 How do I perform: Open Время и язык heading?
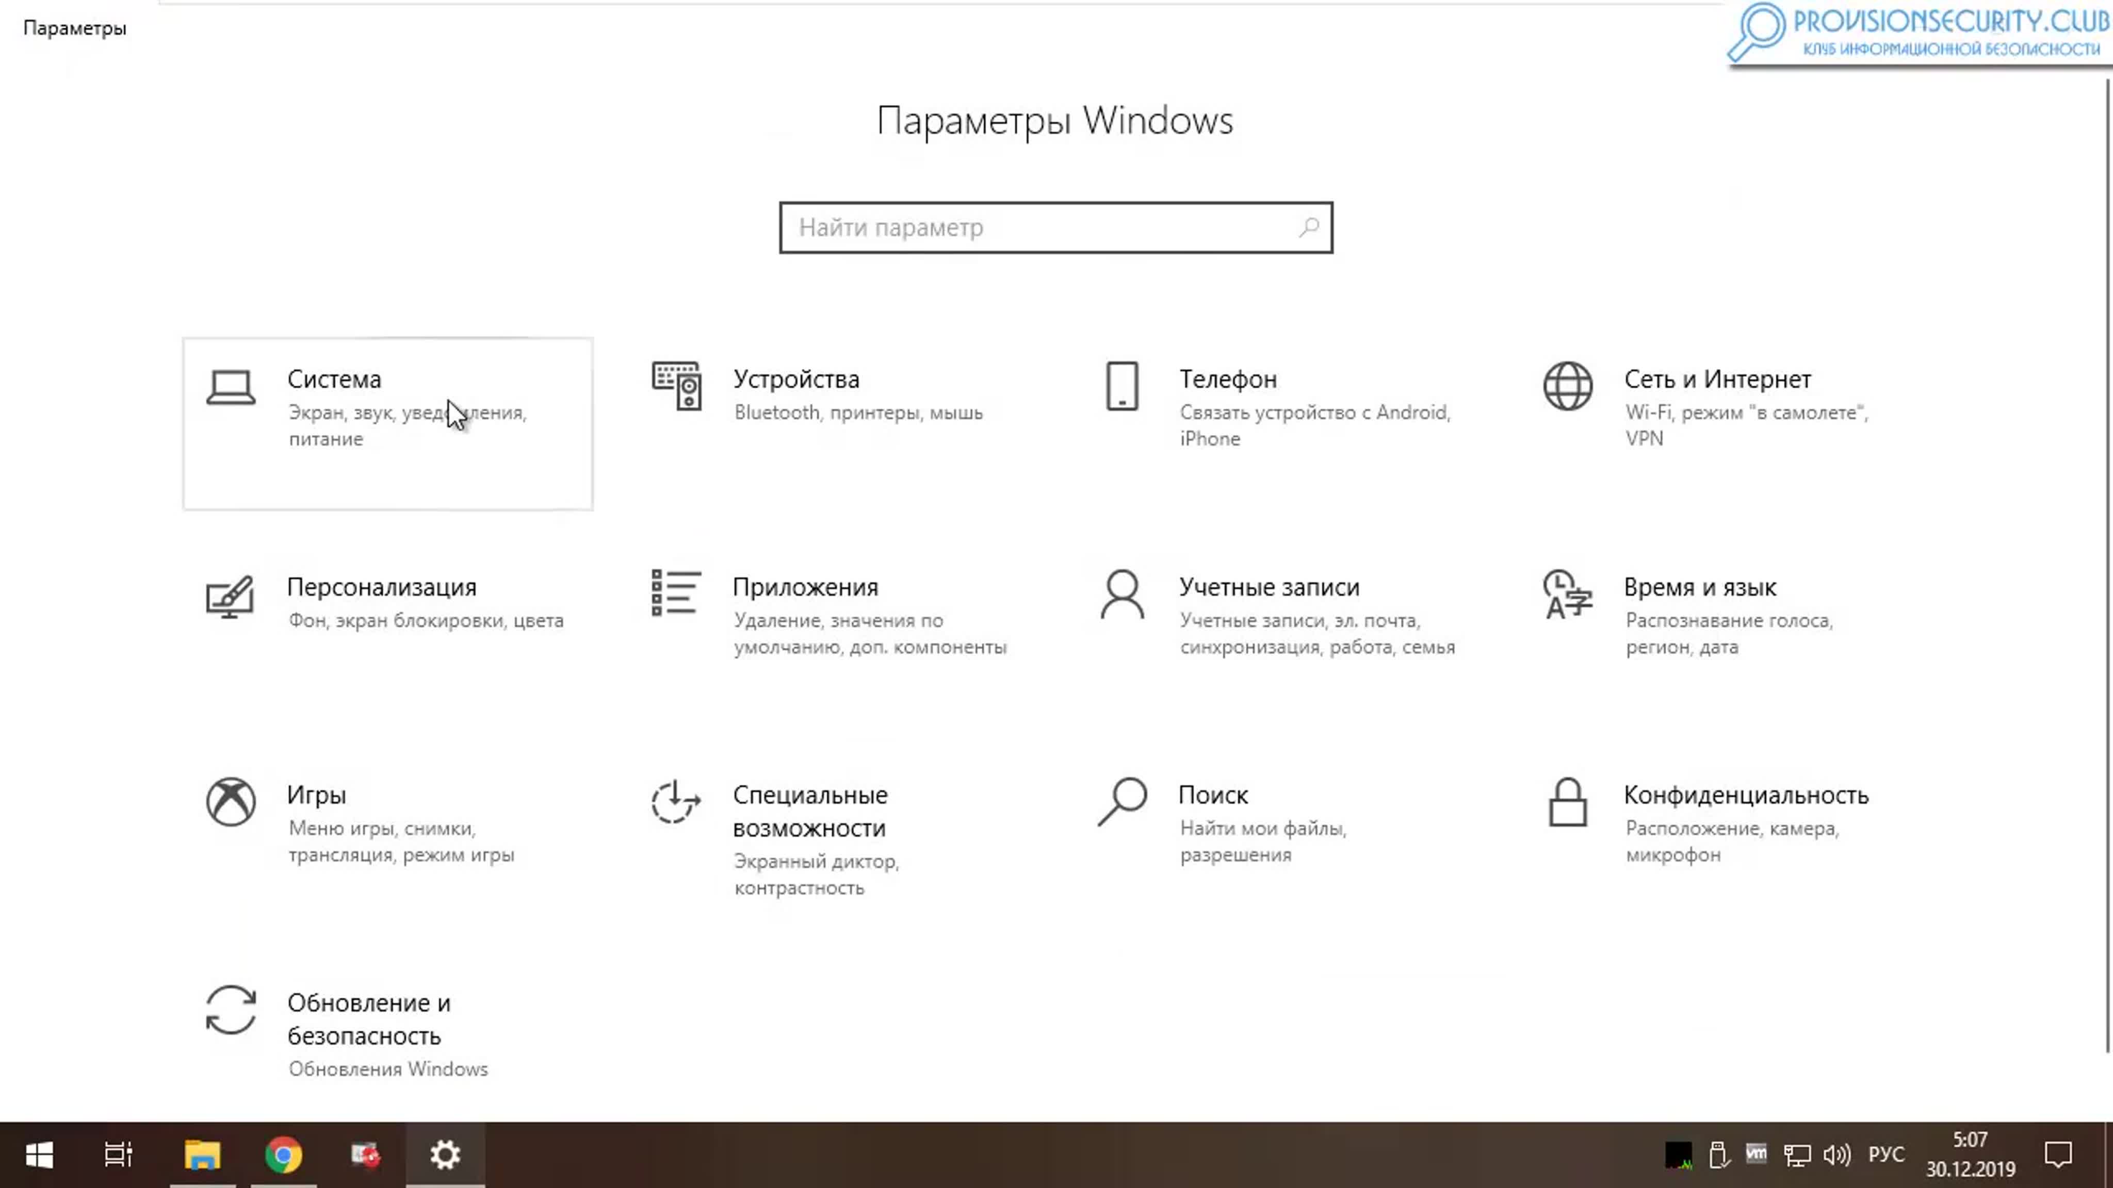pos(1700,587)
